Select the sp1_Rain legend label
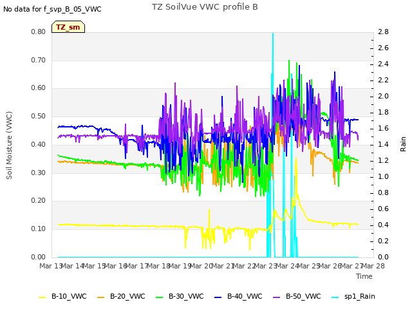 point(360,296)
